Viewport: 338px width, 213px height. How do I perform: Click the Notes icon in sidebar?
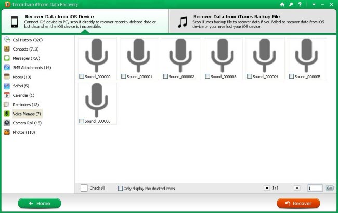(x=7, y=77)
